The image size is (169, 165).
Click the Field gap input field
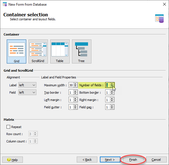coord(108,107)
